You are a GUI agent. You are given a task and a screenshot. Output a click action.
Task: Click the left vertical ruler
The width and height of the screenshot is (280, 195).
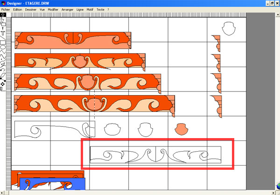(x=8, y=104)
